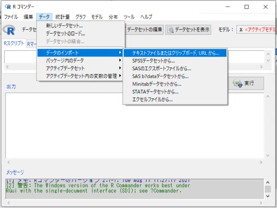Open the 編集 menu
This screenshot has height=208, width=277.
click(x=28, y=17)
